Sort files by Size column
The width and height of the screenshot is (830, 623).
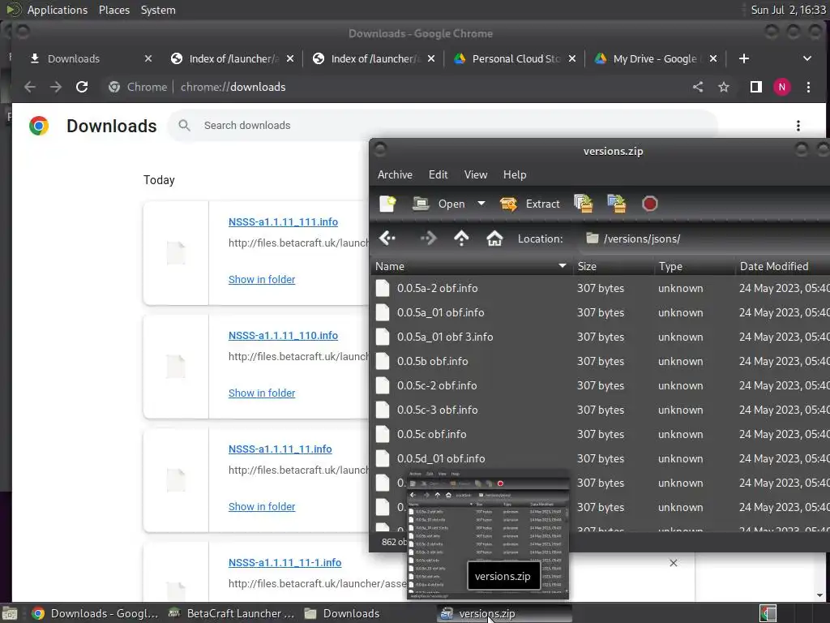coord(613,266)
